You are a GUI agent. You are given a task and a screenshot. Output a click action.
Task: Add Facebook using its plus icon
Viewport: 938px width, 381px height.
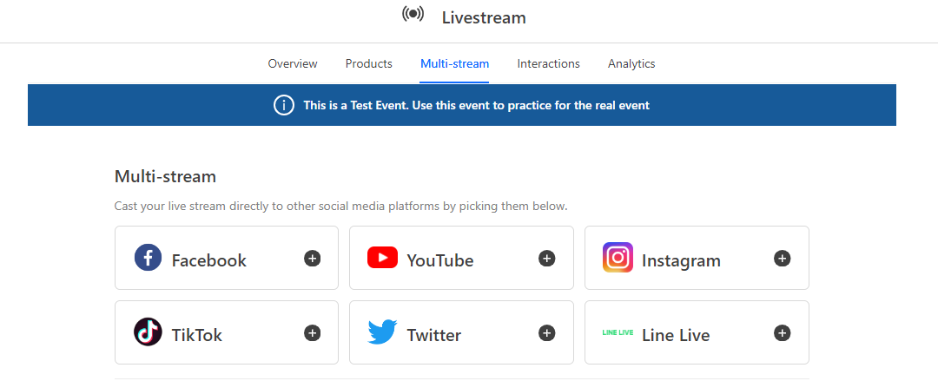tap(313, 259)
